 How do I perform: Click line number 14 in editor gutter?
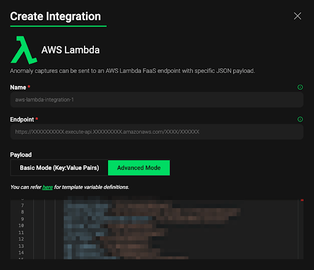pos(21,252)
